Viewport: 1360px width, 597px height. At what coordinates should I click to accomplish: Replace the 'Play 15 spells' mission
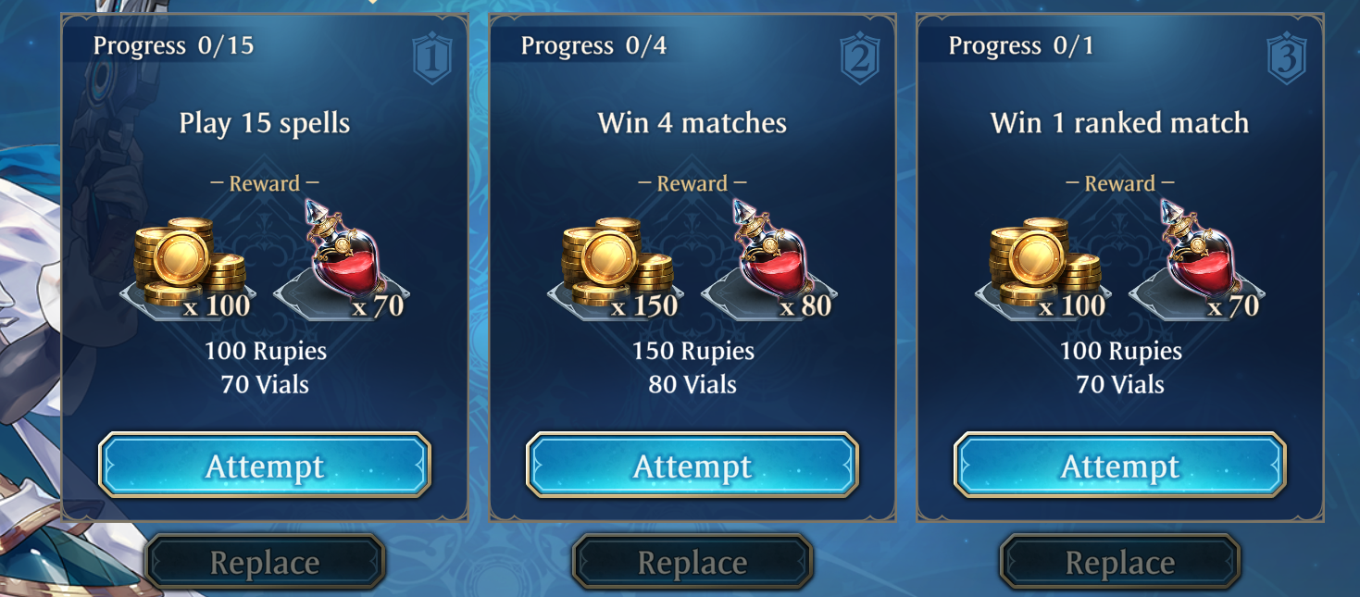[265, 562]
